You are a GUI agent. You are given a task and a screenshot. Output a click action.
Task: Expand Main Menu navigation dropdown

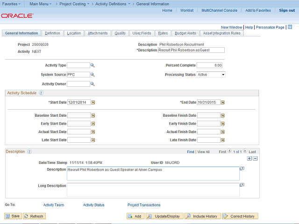41,4
